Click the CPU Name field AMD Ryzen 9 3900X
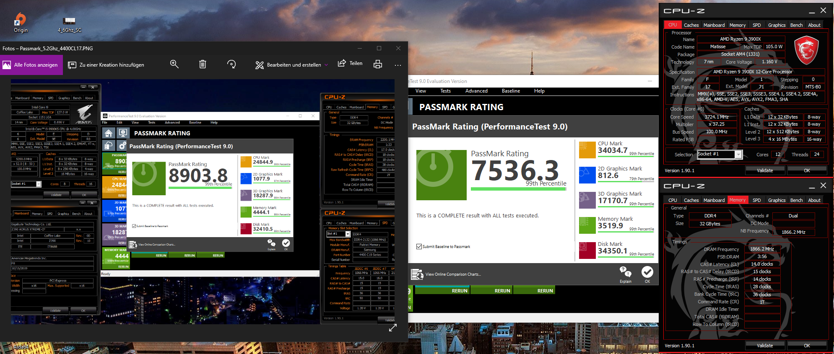This screenshot has width=834, height=354. pyautogui.click(x=740, y=39)
